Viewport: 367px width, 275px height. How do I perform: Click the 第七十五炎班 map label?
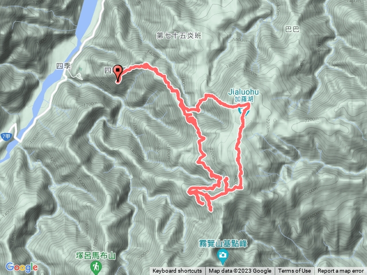179,36
